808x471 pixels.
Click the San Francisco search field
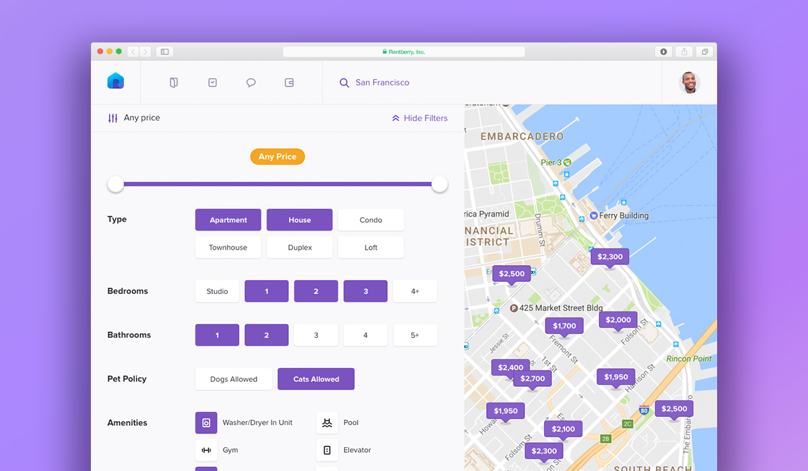tap(382, 83)
